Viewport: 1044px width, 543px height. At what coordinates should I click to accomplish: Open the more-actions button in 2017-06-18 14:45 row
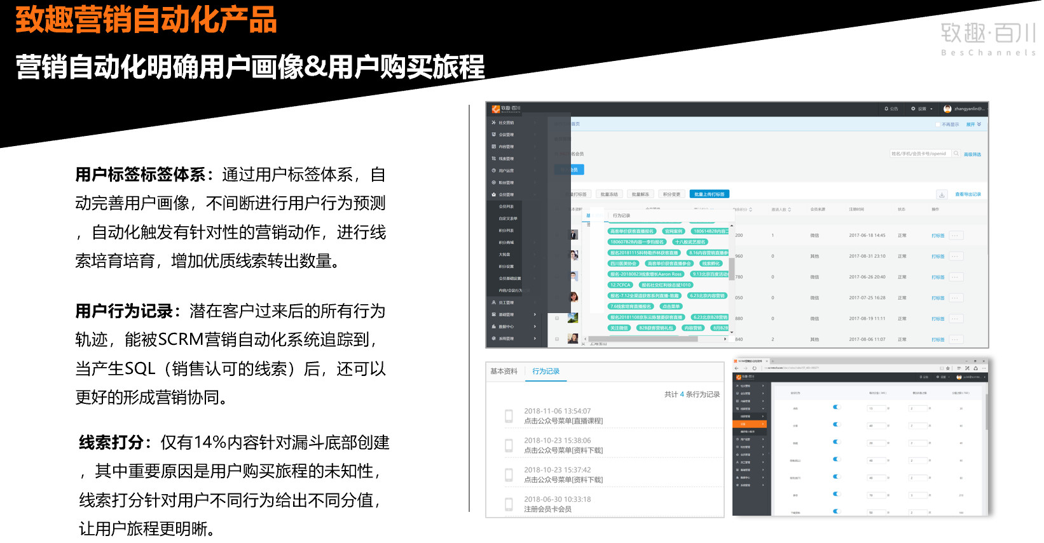coord(956,236)
